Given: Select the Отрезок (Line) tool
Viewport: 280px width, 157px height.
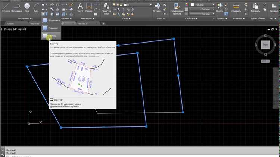Looking at the screenshot, I should coord(6,8).
